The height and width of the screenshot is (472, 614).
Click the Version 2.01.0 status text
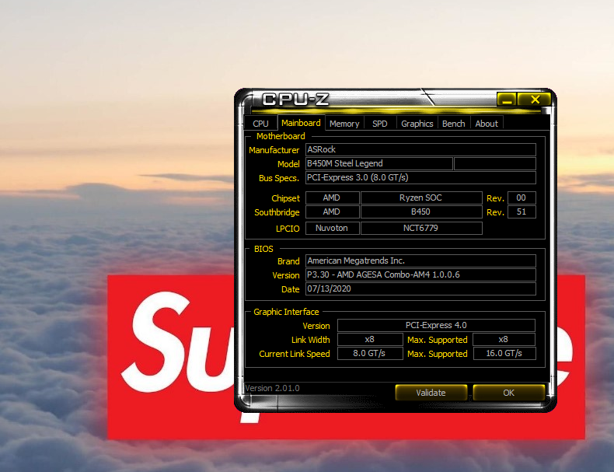(272, 388)
